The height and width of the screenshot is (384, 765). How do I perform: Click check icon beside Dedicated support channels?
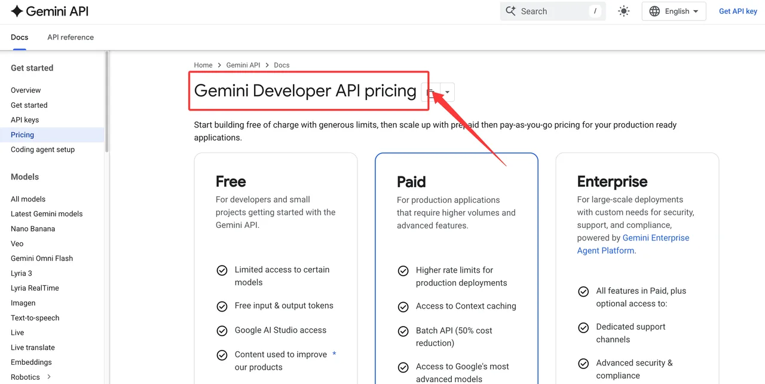click(x=583, y=328)
